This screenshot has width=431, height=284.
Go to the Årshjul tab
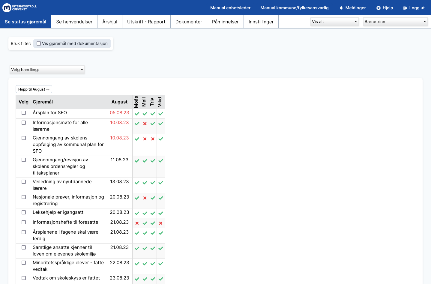(x=110, y=22)
